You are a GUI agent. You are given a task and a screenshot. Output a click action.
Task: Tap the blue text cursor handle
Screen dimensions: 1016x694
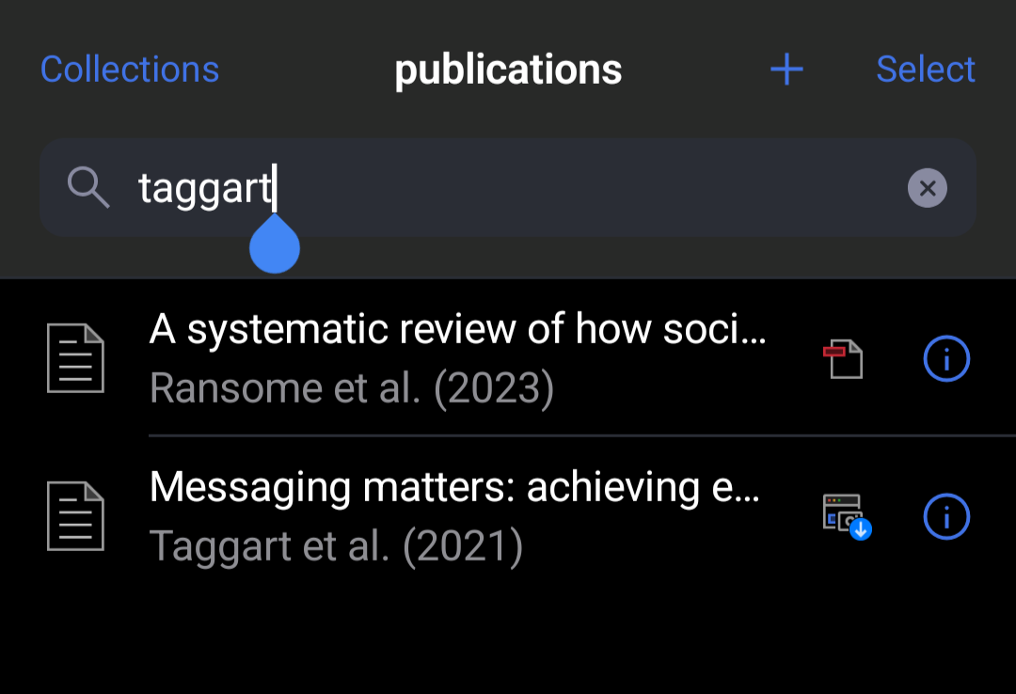(275, 244)
